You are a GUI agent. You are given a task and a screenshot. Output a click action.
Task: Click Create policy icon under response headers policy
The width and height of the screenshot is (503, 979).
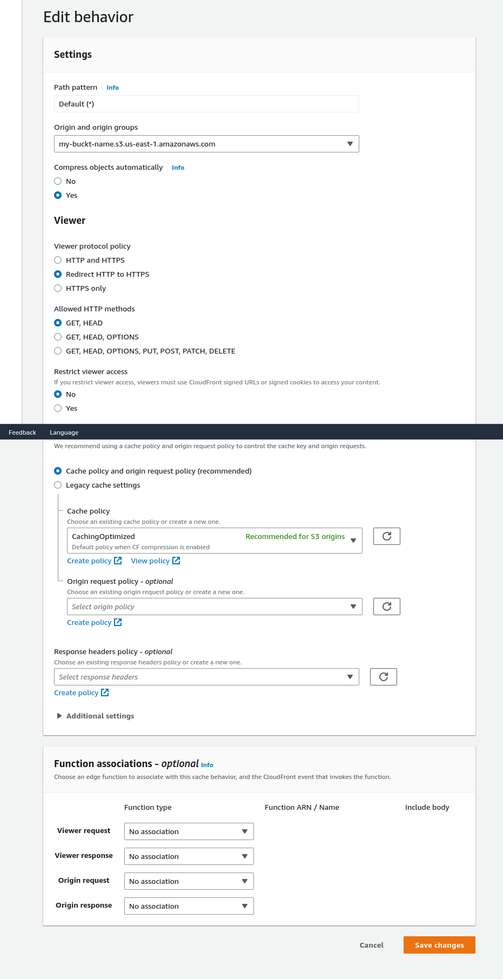[105, 692]
